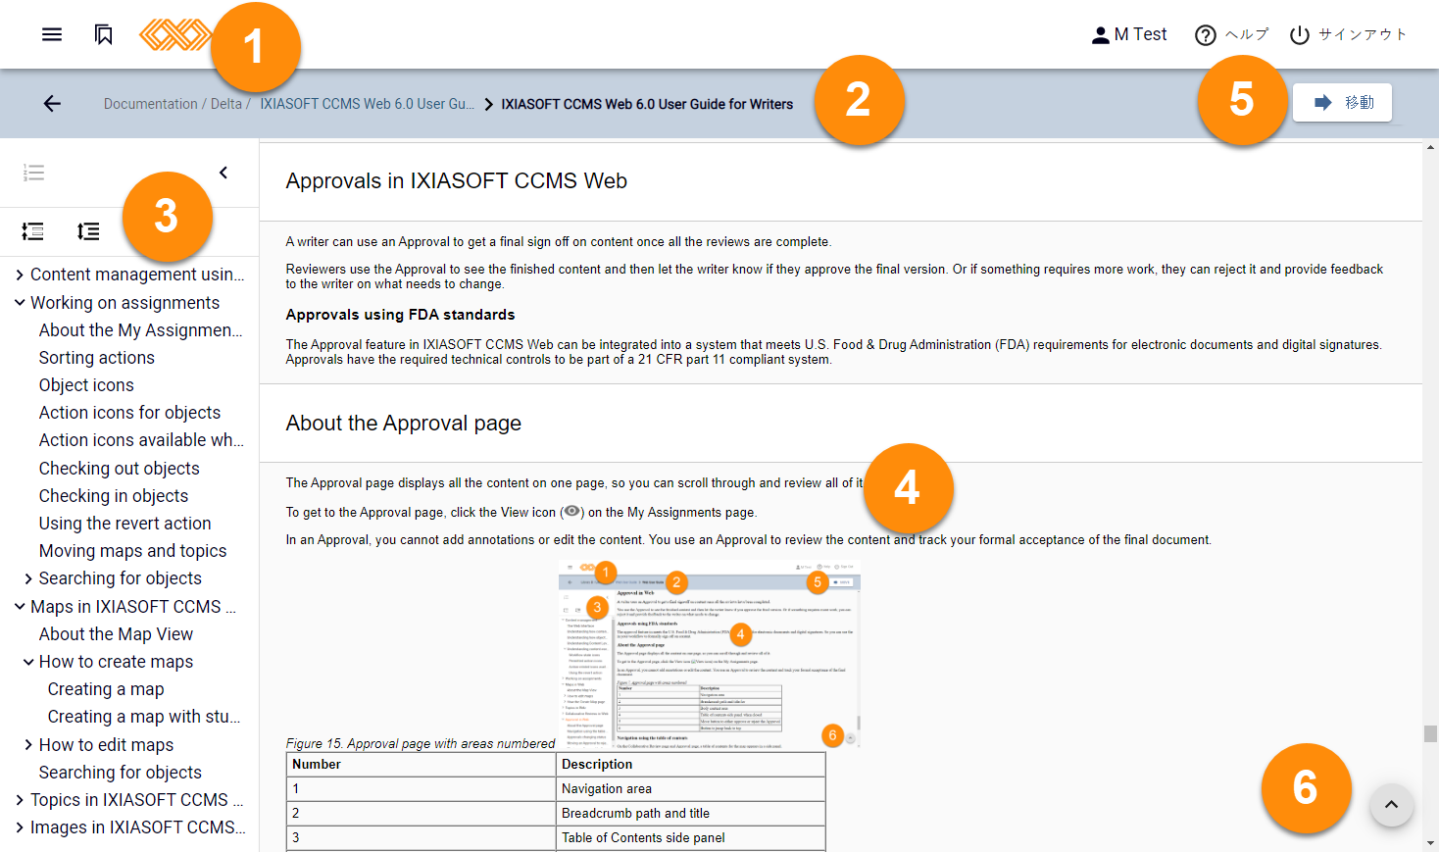Click Table of Contents side panel cell
The image size is (1439, 852).
(691, 837)
